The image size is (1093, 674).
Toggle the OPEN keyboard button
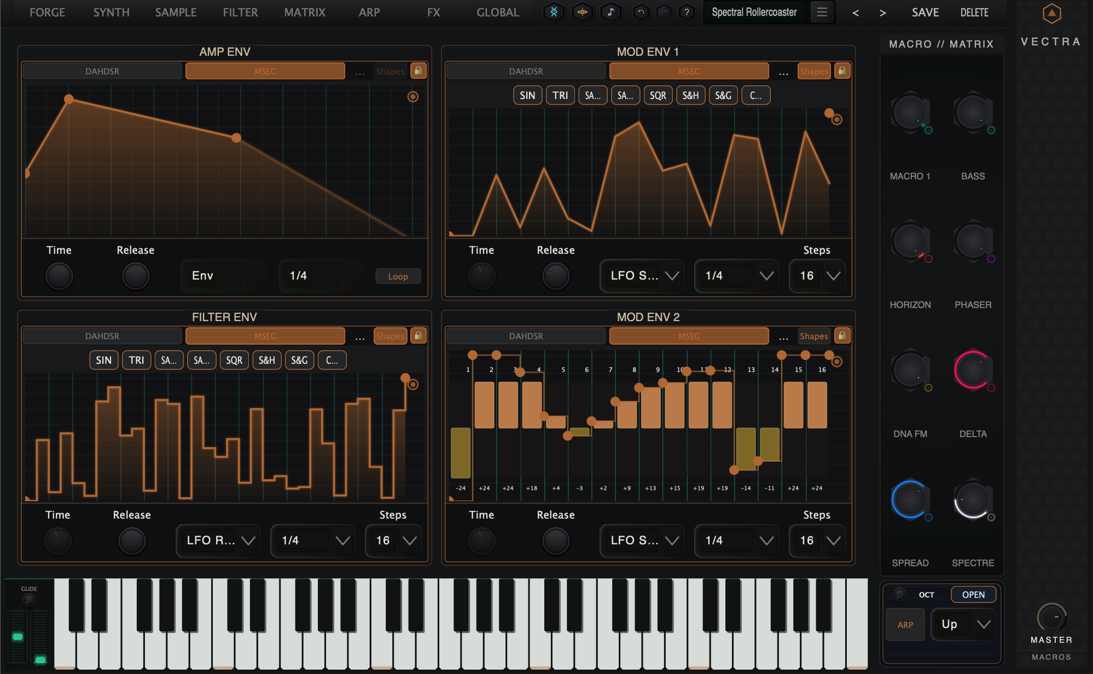973,595
